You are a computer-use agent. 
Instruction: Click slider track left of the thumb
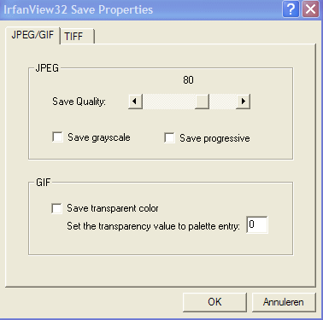pos(169,102)
